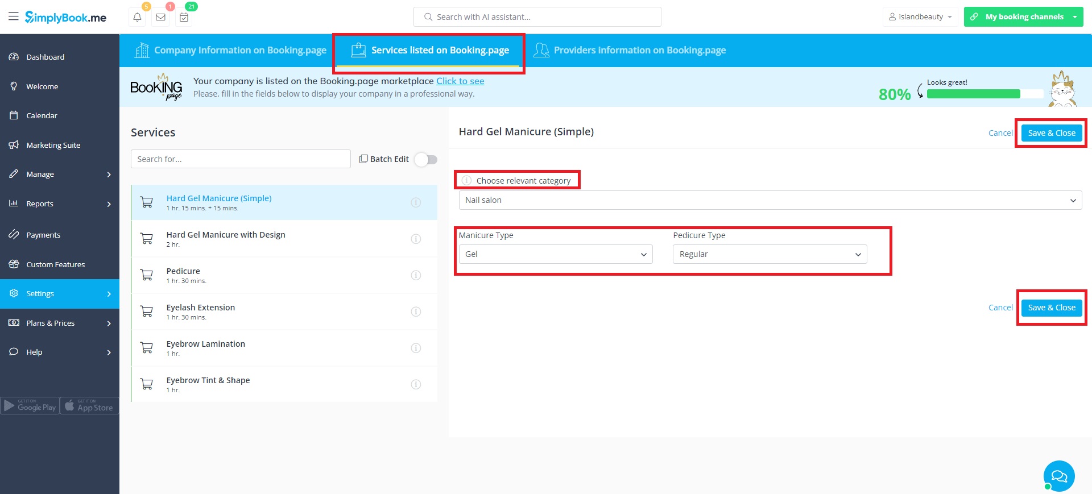The height and width of the screenshot is (494, 1092).
Task: Toggle the Batch Edit switch
Action: (425, 159)
